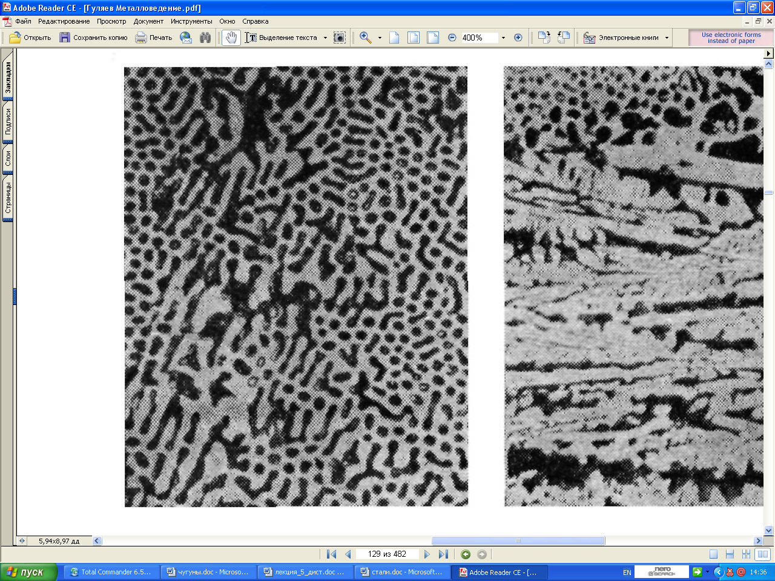Click vertical scrollbar down arrow

click(x=769, y=530)
